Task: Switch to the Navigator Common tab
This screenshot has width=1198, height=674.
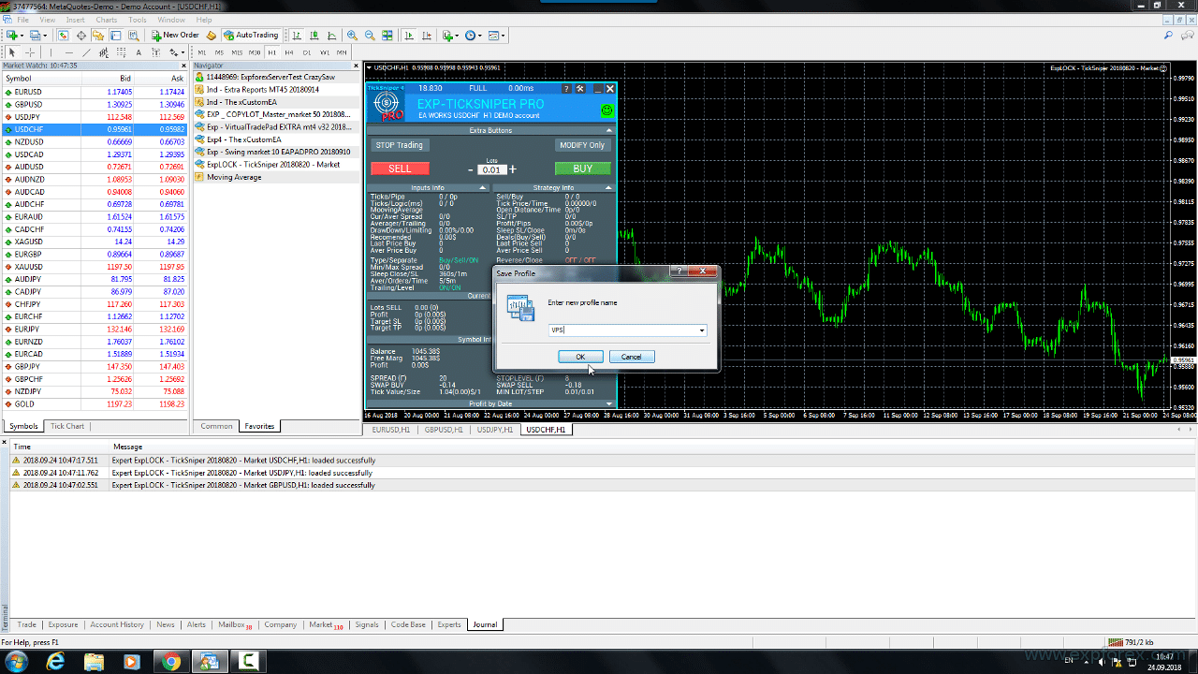Action: 216,426
